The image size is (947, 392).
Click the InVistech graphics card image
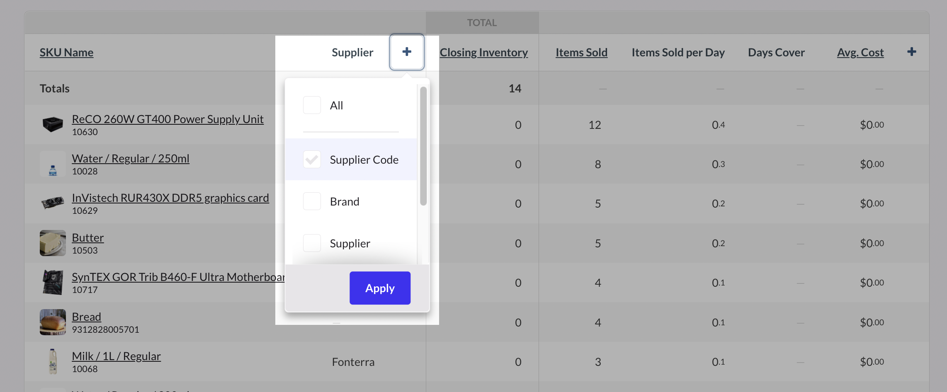pos(53,203)
